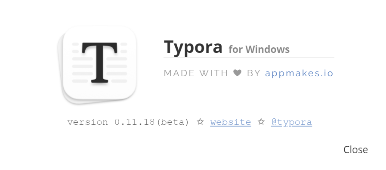This screenshot has height=170, width=386.
Task: Click the word "version" in version line
Action: click(x=87, y=122)
